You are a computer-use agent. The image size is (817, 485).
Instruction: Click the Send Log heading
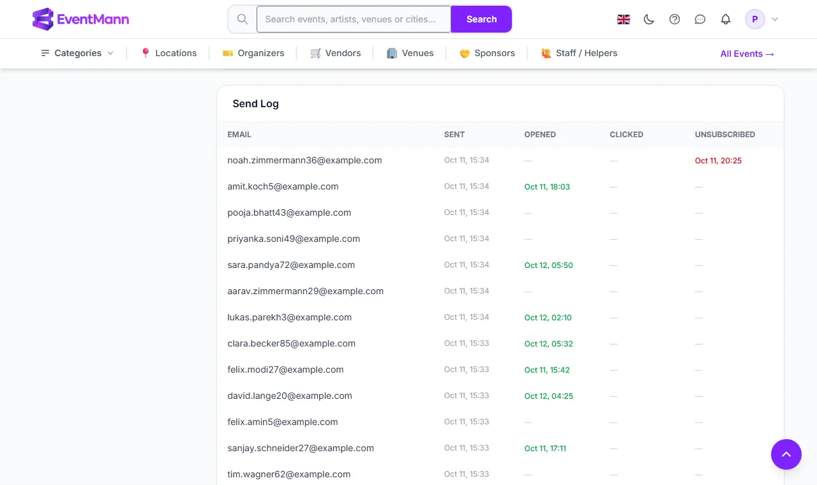(255, 103)
